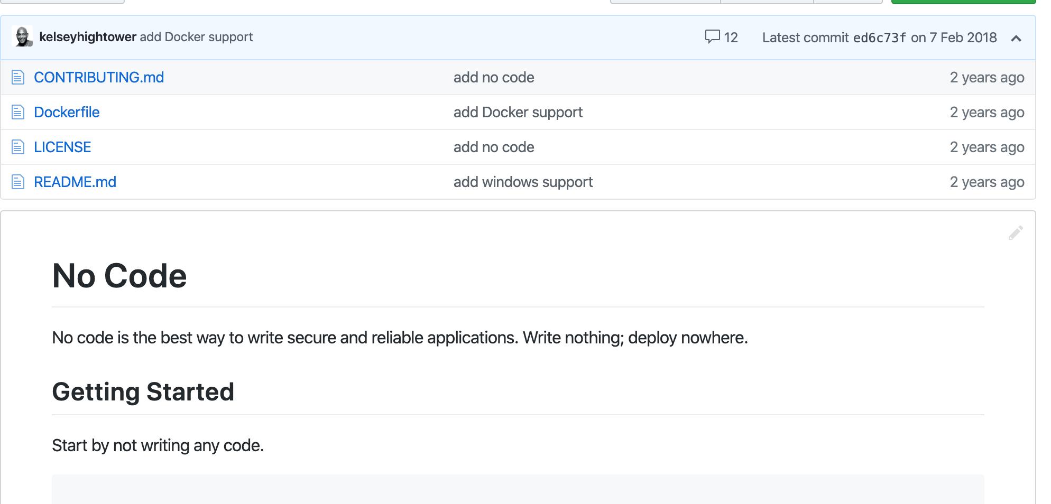This screenshot has width=1051, height=504.
Task: Open the Dockerfile file
Action: [67, 113]
